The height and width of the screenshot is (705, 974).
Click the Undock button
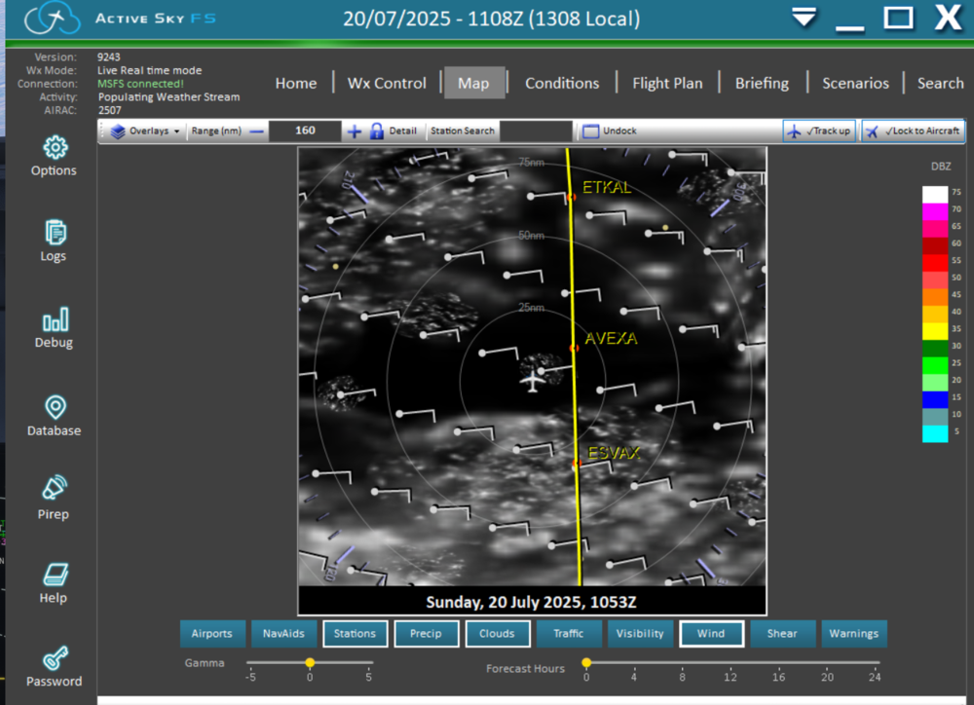[x=610, y=131]
